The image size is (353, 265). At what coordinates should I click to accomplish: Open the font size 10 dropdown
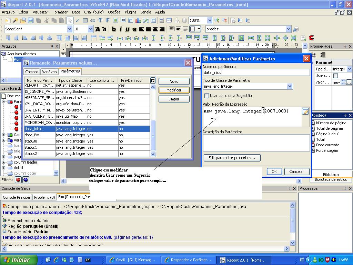(x=90, y=29)
